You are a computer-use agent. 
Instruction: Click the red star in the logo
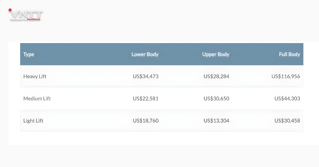[10, 10]
